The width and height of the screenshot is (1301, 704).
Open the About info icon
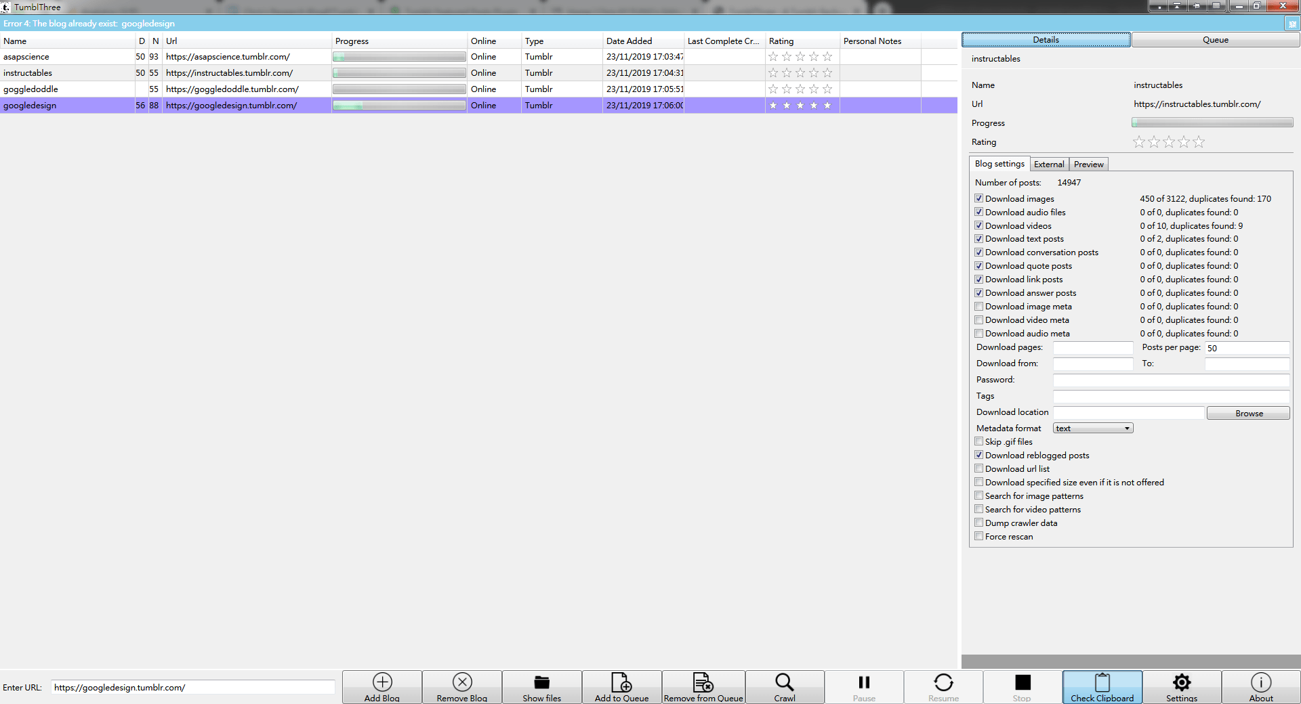pyautogui.click(x=1261, y=682)
